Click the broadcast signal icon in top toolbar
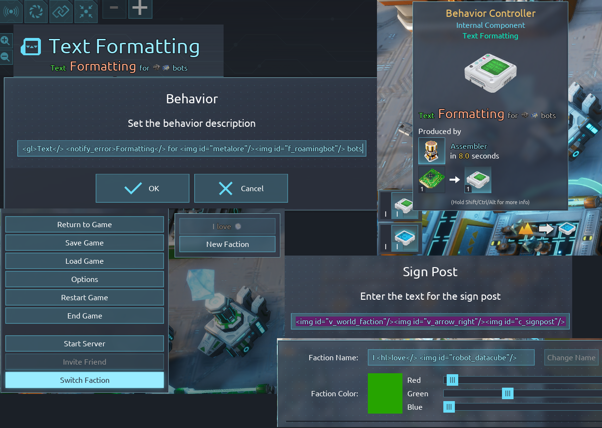This screenshot has width=602, height=428. pyautogui.click(x=11, y=11)
